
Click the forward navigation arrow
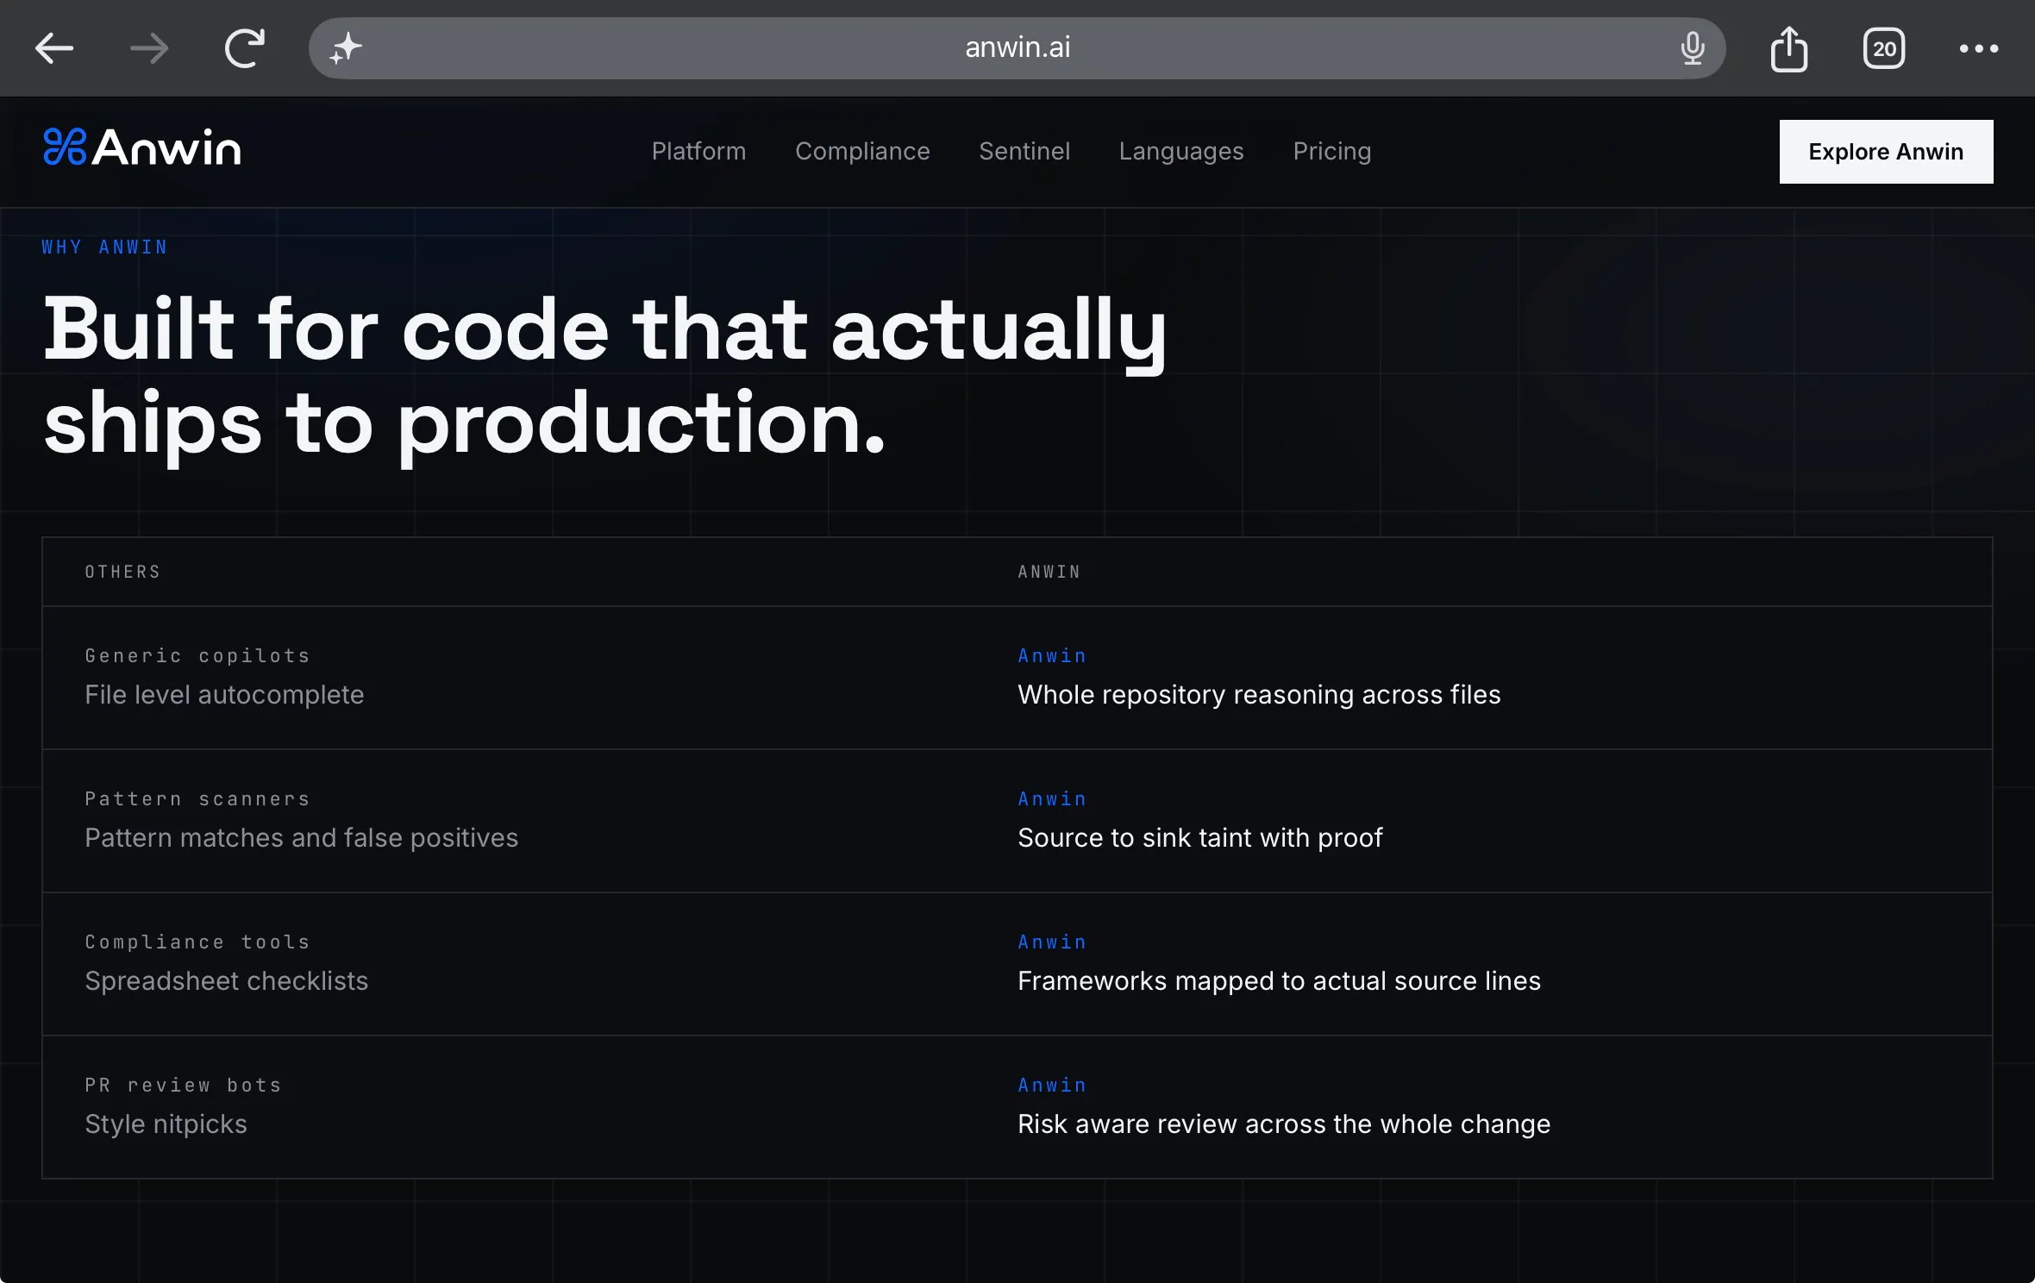click(149, 48)
